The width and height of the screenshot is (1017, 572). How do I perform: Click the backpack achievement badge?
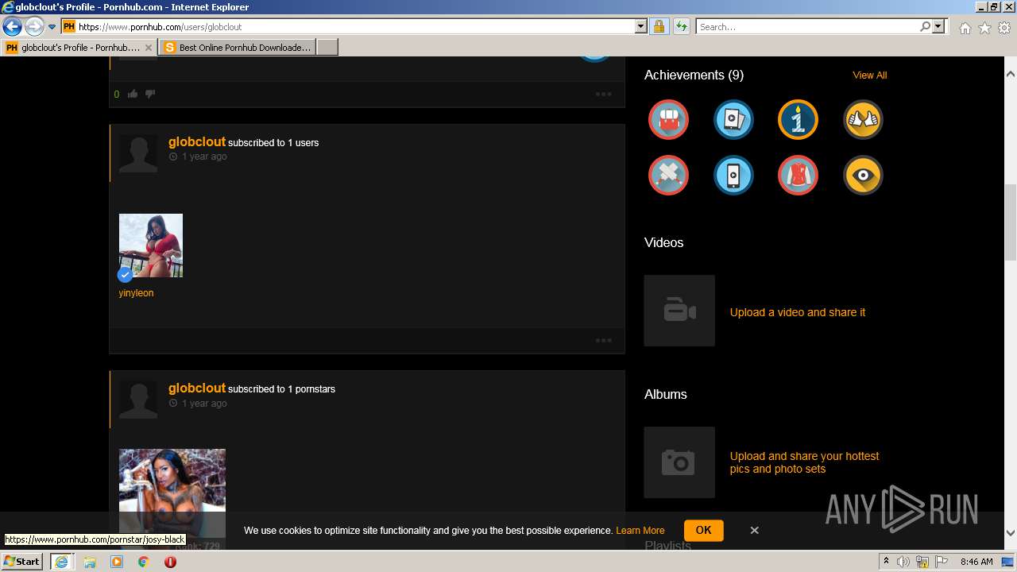[668, 120]
